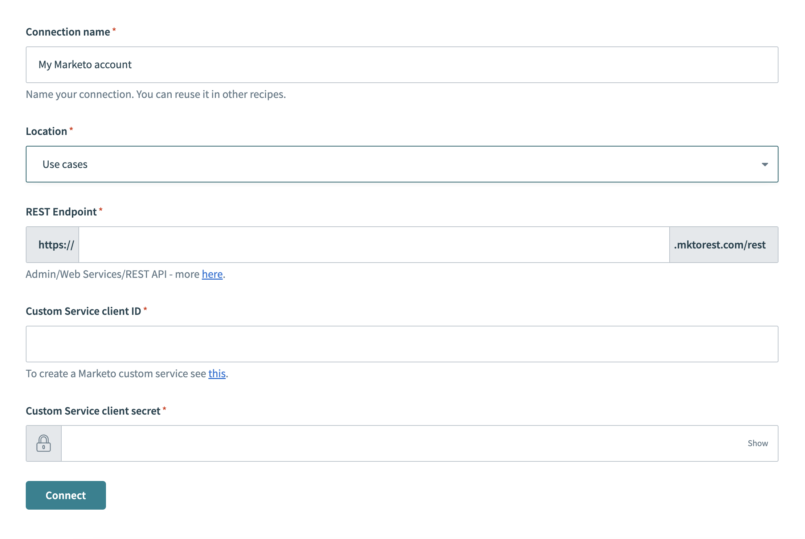Click the REST Endpoint label

pyautogui.click(x=61, y=212)
